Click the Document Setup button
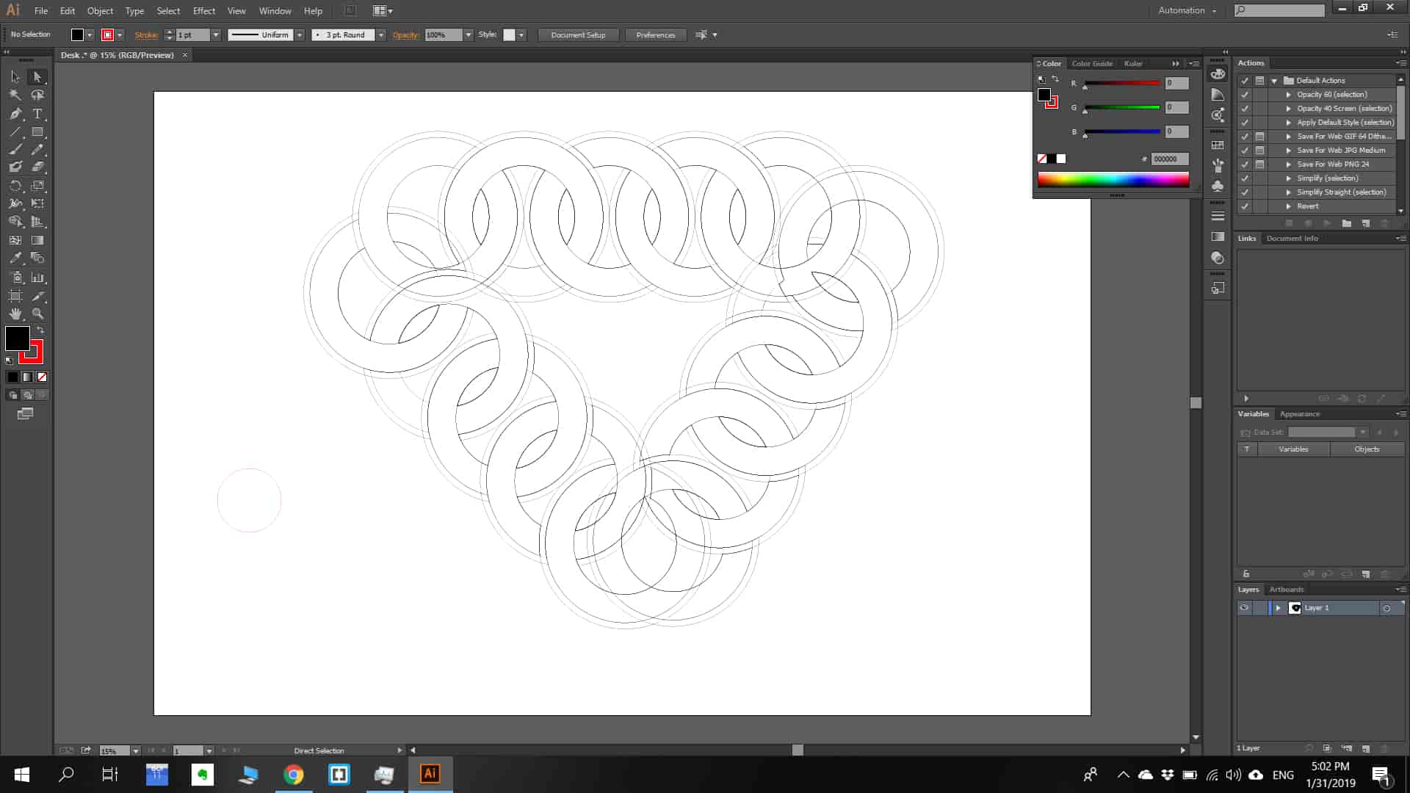The image size is (1410, 793). coord(578,35)
